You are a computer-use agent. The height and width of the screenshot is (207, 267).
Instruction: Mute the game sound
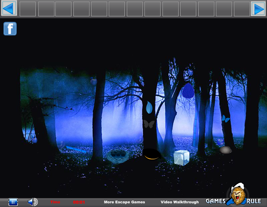point(33,202)
